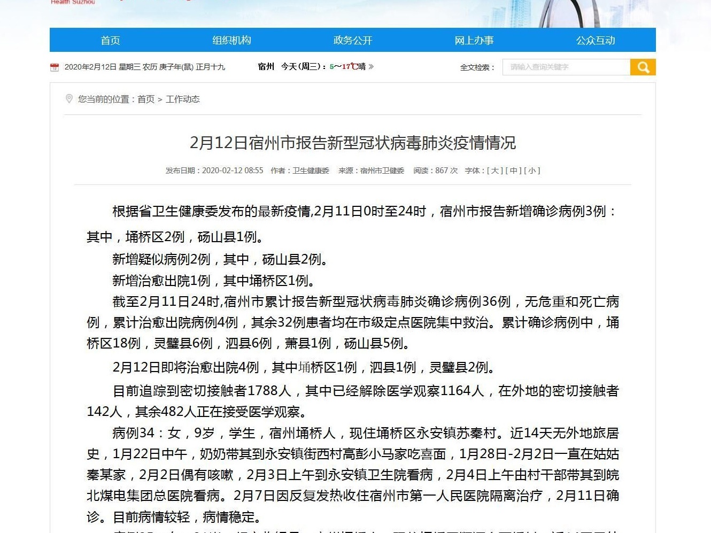Select the 政务公开 navigation tab
This screenshot has width=711, height=533.
[353, 40]
